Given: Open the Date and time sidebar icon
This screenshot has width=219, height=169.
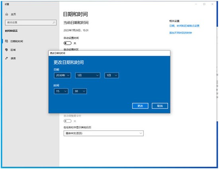Looking at the screenshot, I should tap(6, 41).
